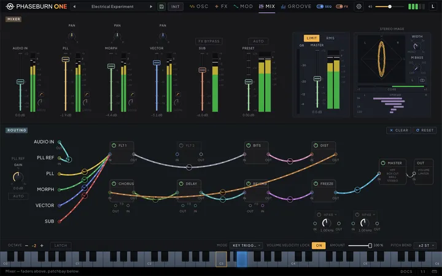Click the SUB source jack in routing
The height and width of the screenshot is (276, 442).
pos(59,221)
